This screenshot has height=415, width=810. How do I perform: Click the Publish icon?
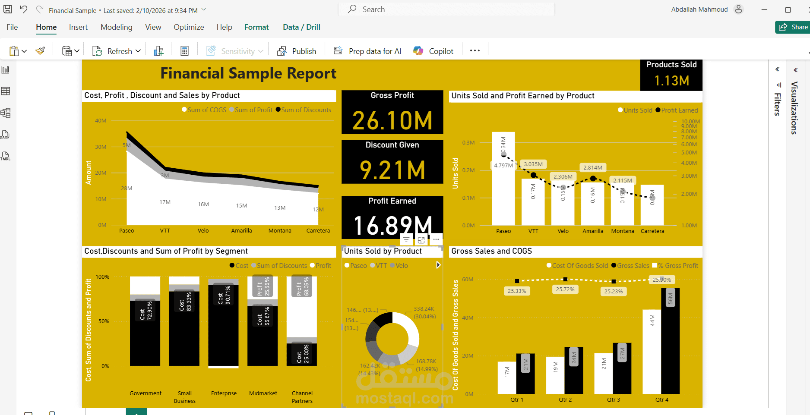coord(282,50)
